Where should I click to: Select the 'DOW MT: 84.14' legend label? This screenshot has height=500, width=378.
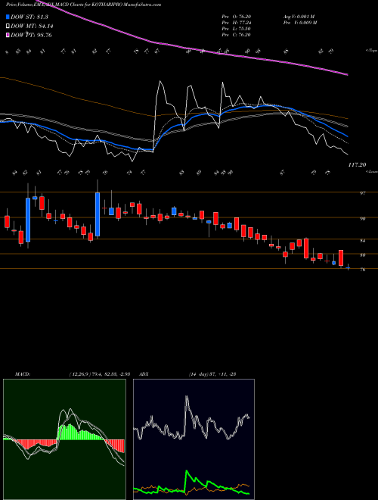point(31,27)
